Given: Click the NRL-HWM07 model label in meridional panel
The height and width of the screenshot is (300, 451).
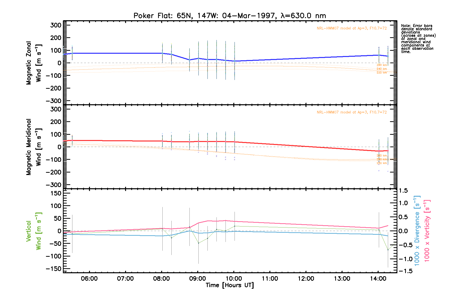Looking at the screenshot, I should click(352, 112).
